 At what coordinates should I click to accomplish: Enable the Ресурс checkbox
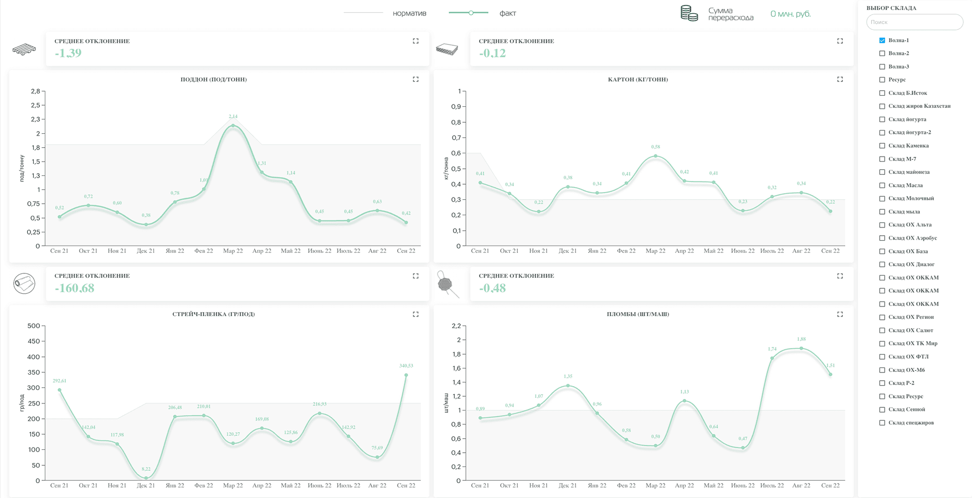(882, 80)
